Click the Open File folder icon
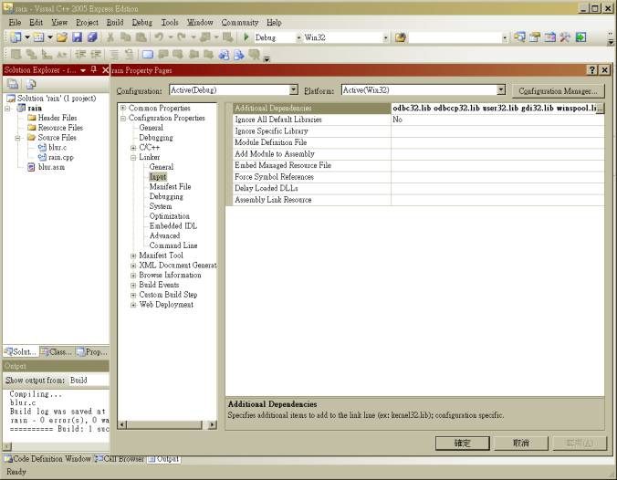This screenshot has width=617, height=480. (61, 37)
